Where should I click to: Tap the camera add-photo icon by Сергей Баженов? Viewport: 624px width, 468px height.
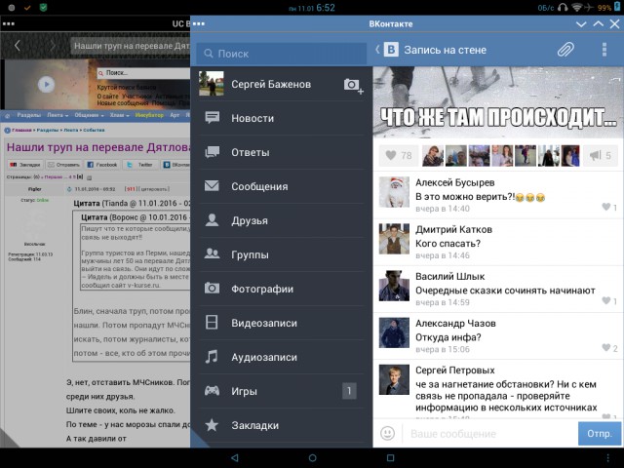(x=353, y=85)
